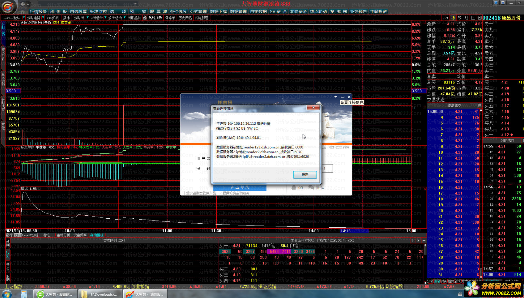Click the Windows Start button
Image resolution: width=524 pixels, height=298 pixels.
point(7,294)
